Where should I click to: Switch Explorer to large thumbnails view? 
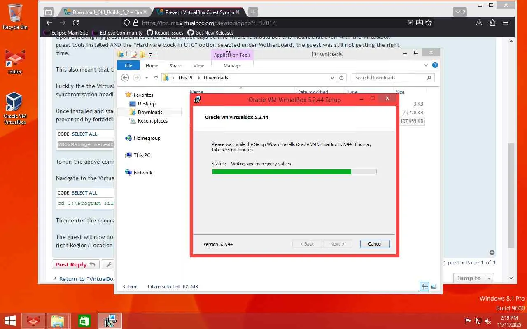[434, 287]
